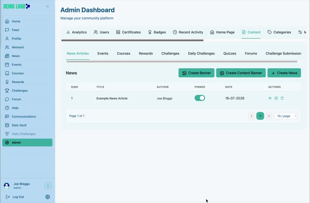
Task: Click the main tabs horizontal scrollbar
Action: point(132,40)
